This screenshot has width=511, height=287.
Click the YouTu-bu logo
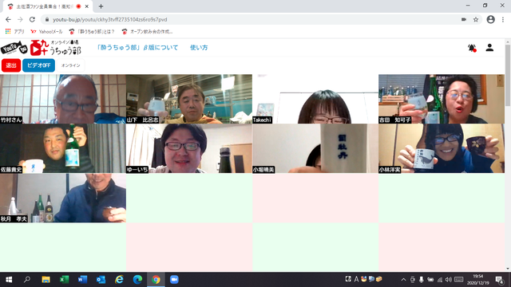pos(14,48)
